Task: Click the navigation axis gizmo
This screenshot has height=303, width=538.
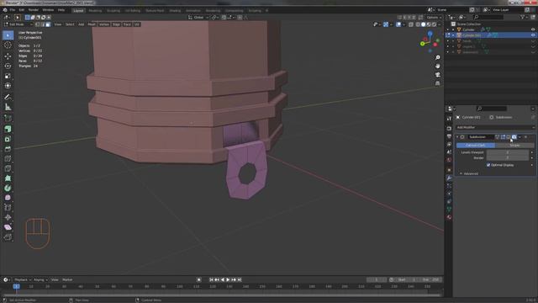Action: (430, 42)
